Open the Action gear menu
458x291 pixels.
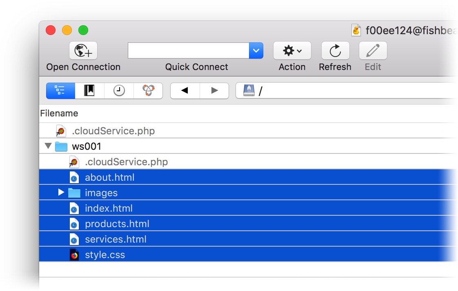coord(292,51)
